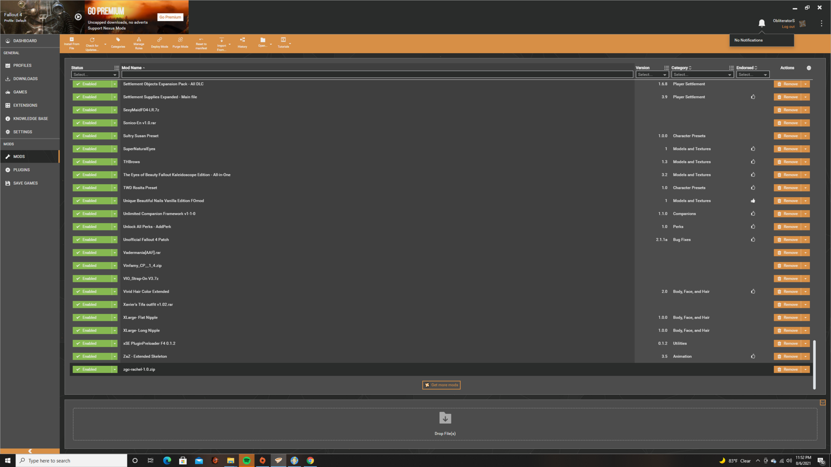Click the Mod Name filter text field

click(377, 75)
